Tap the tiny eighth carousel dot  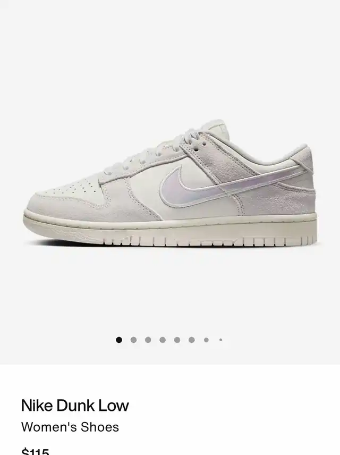pyautogui.click(x=221, y=340)
